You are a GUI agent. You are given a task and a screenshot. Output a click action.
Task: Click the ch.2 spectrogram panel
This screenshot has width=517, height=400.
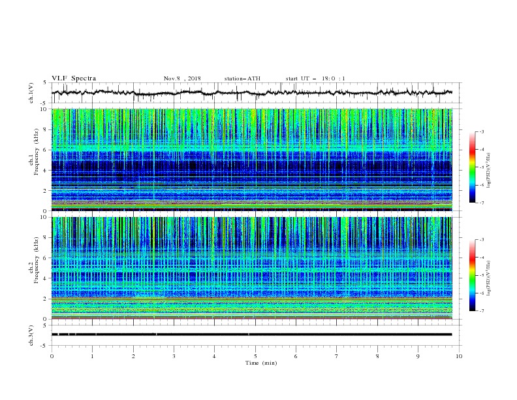[252, 268]
